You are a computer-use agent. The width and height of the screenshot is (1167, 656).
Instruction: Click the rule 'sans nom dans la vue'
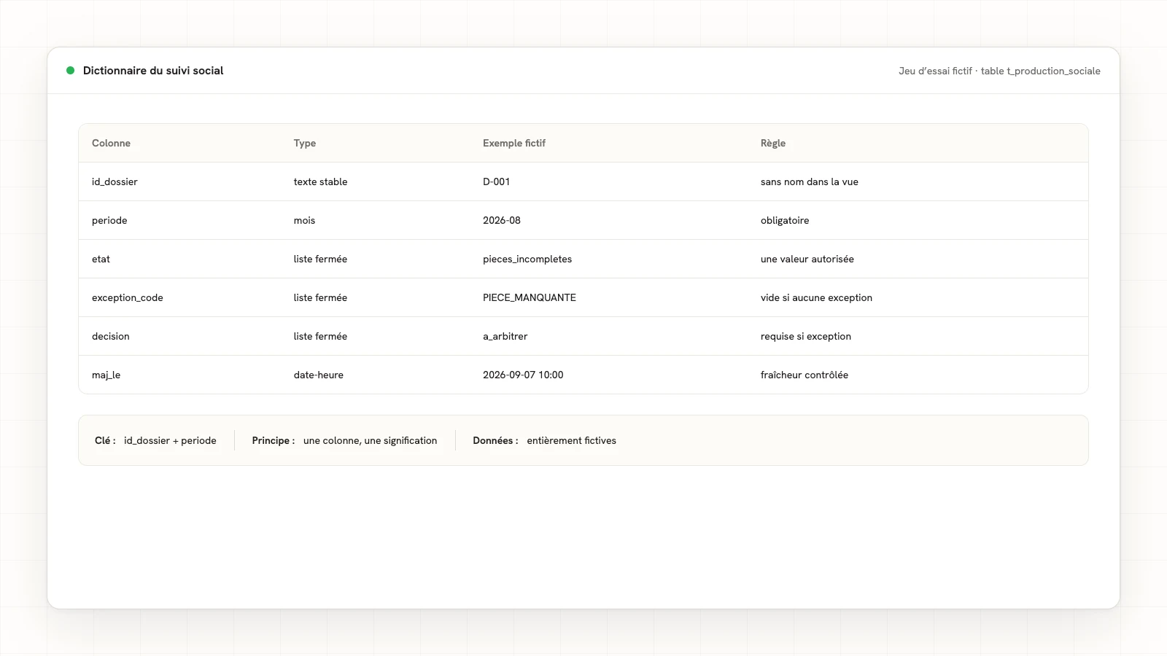pos(809,181)
